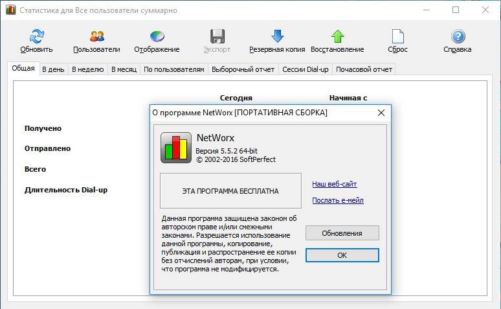Viewport: 501px width, 309px height.
Task: Follow the Наш веб-сайт link
Action: (335, 184)
